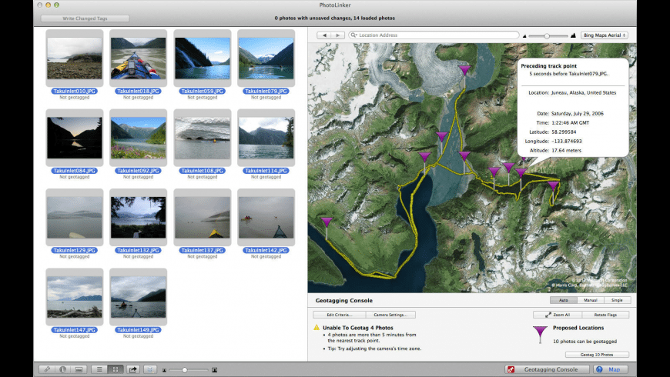Toggle the panel layout icon in bottom toolbar
The image size is (670, 377).
pos(79,369)
